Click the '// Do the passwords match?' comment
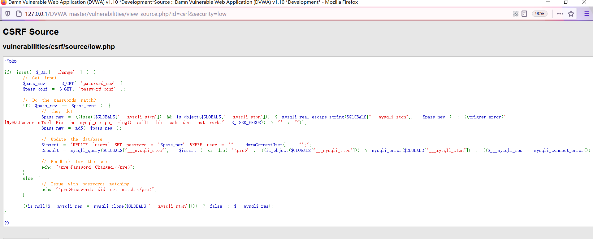Image resolution: width=593 pixels, height=239 pixels. point(59,100)
